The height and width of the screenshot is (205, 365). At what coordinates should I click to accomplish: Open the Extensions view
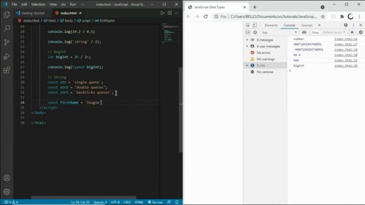click(x=6, y=70)
